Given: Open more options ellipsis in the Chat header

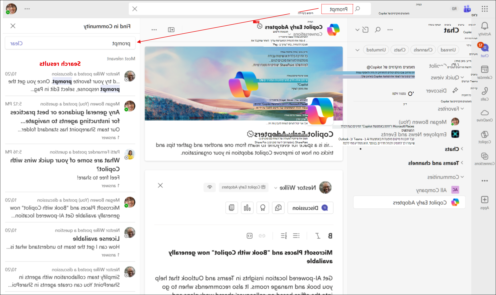Looking at the screenshot, I should point(390,30).
